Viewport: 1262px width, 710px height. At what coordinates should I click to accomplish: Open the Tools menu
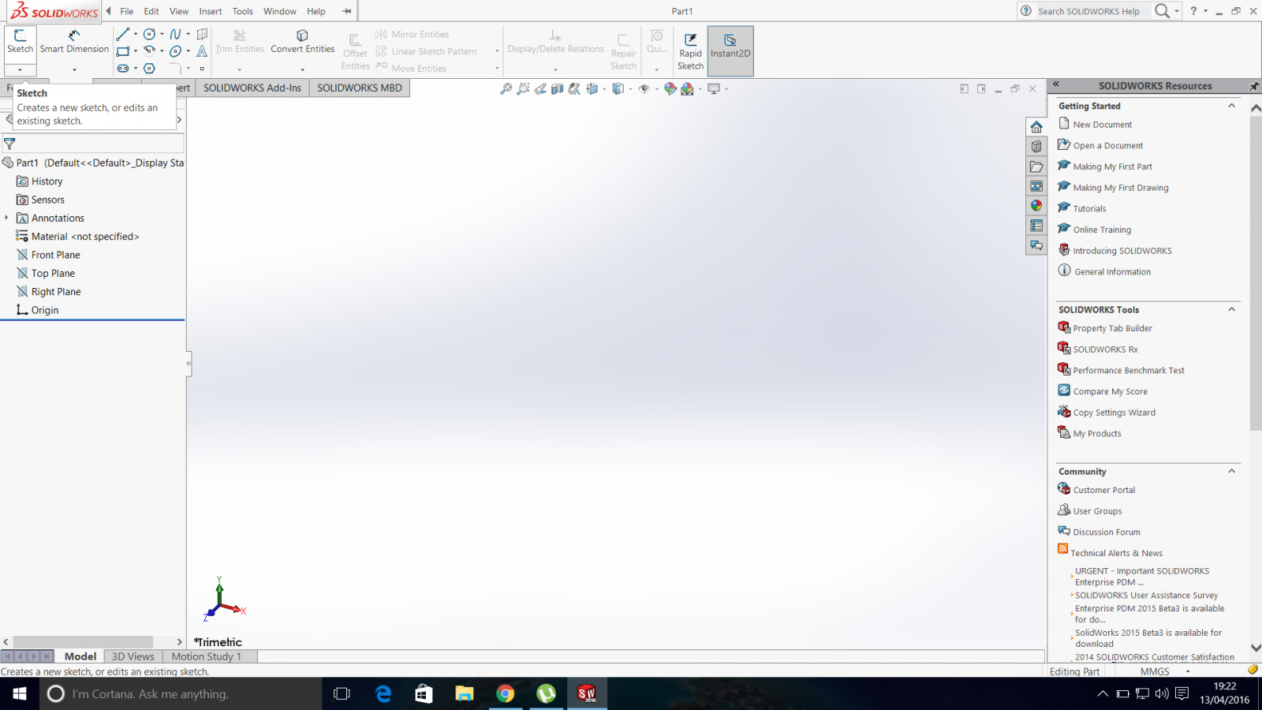(x=243, y=11)
